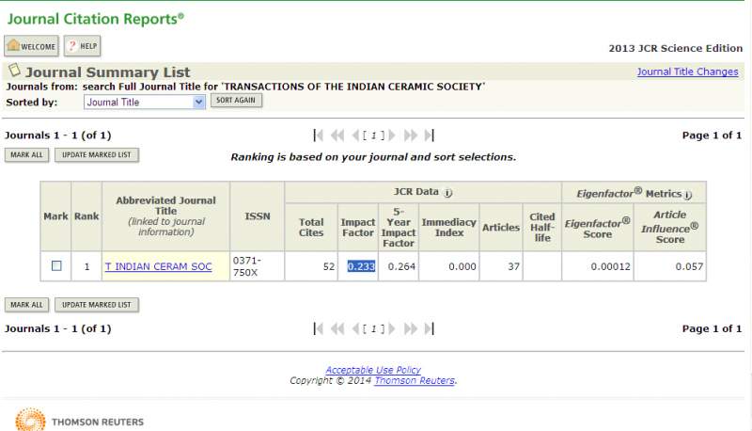
Task: Click Articles value 37
Action: pos(513,266)
